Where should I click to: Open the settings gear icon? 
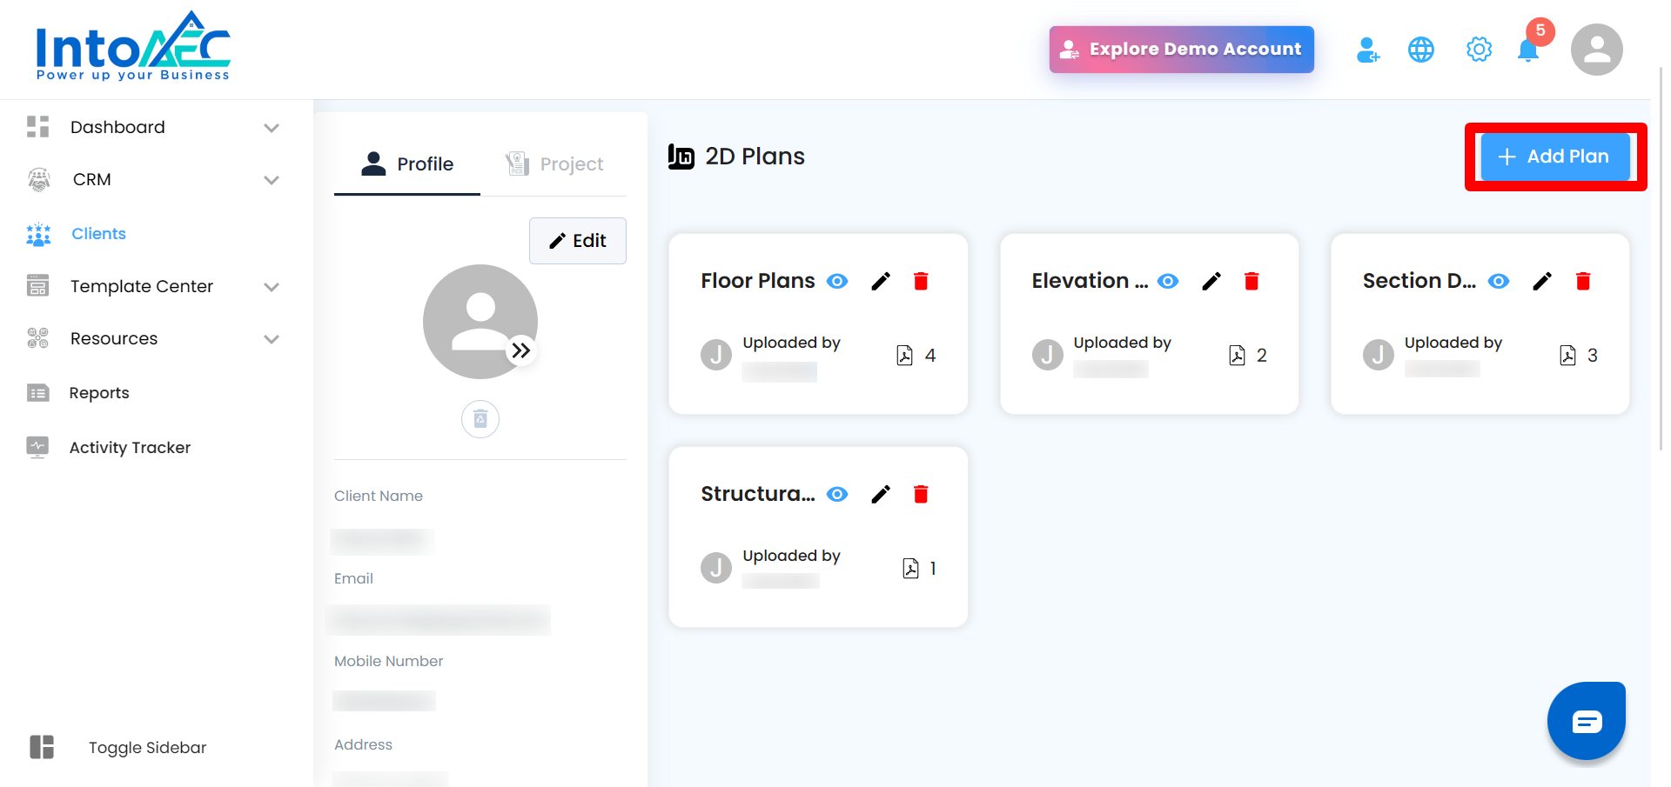[x=1479, y=50]
